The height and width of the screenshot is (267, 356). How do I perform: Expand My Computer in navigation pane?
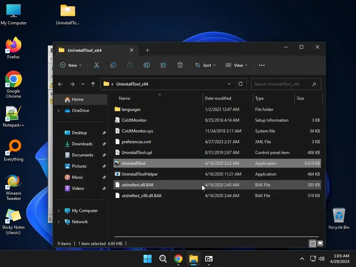[58, 211]
